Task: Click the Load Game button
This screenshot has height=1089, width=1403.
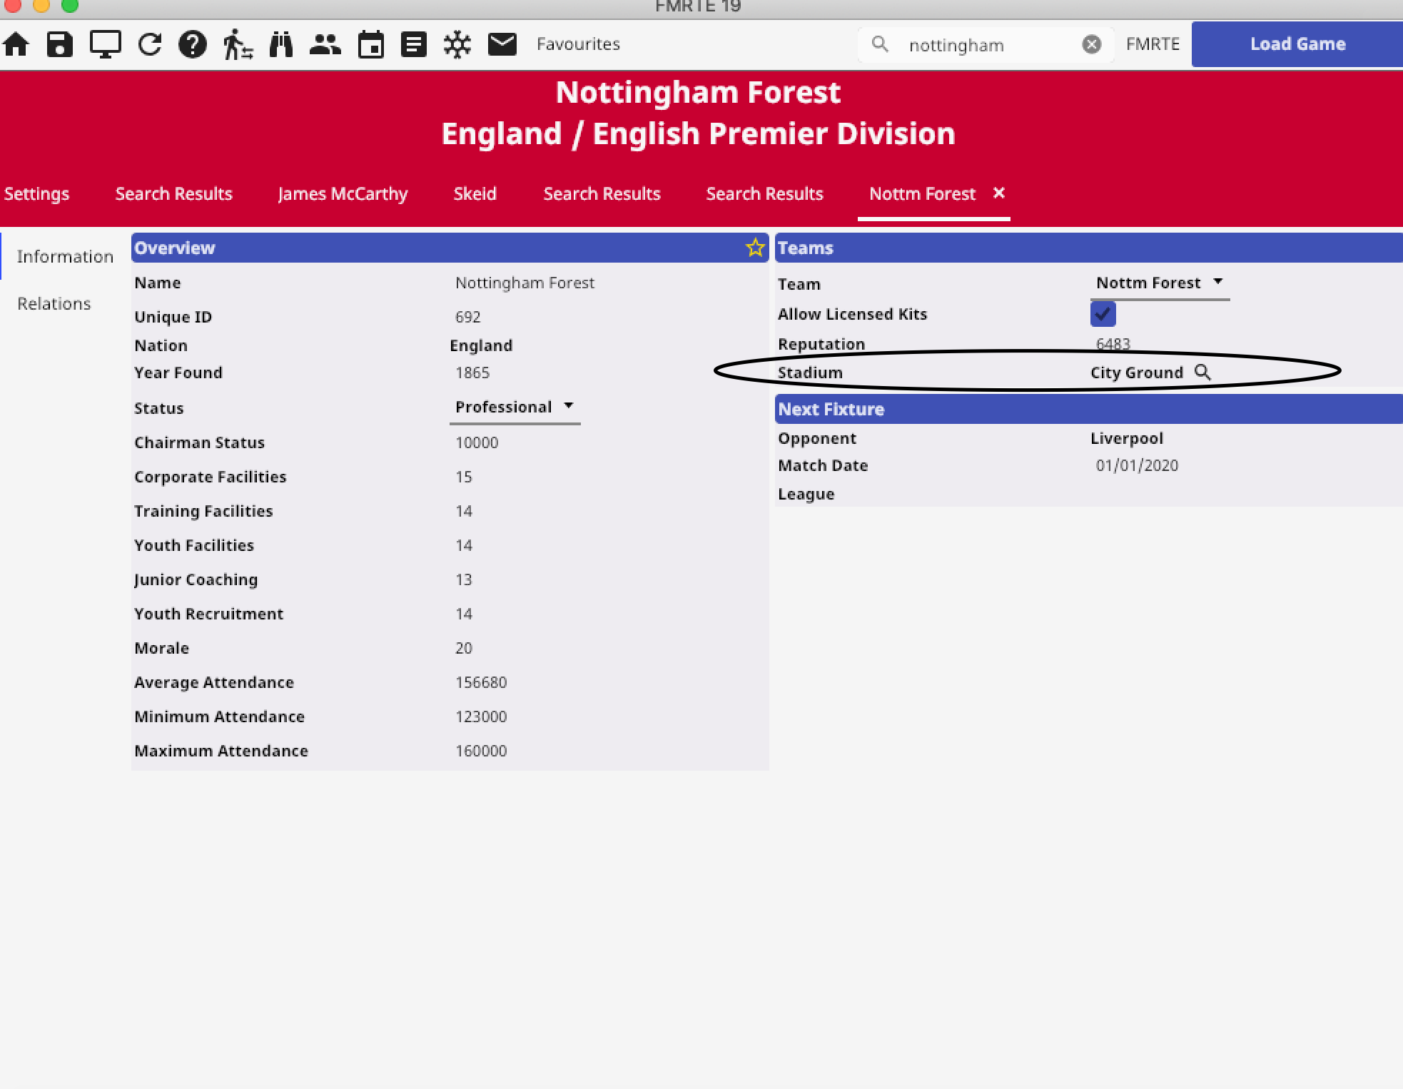Action: click(1297, 44)
